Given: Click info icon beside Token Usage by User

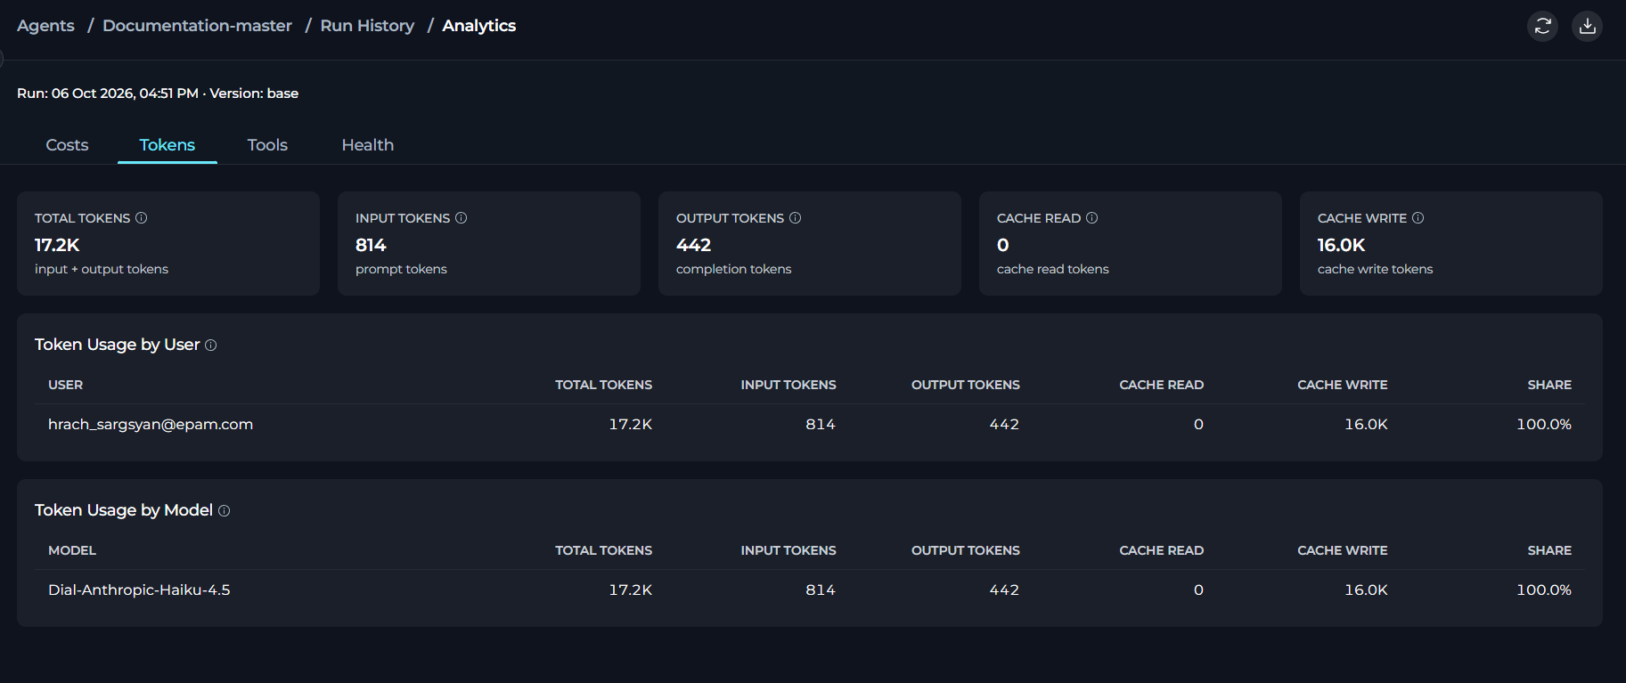Looking at the screenshot, I should (211, 346).
